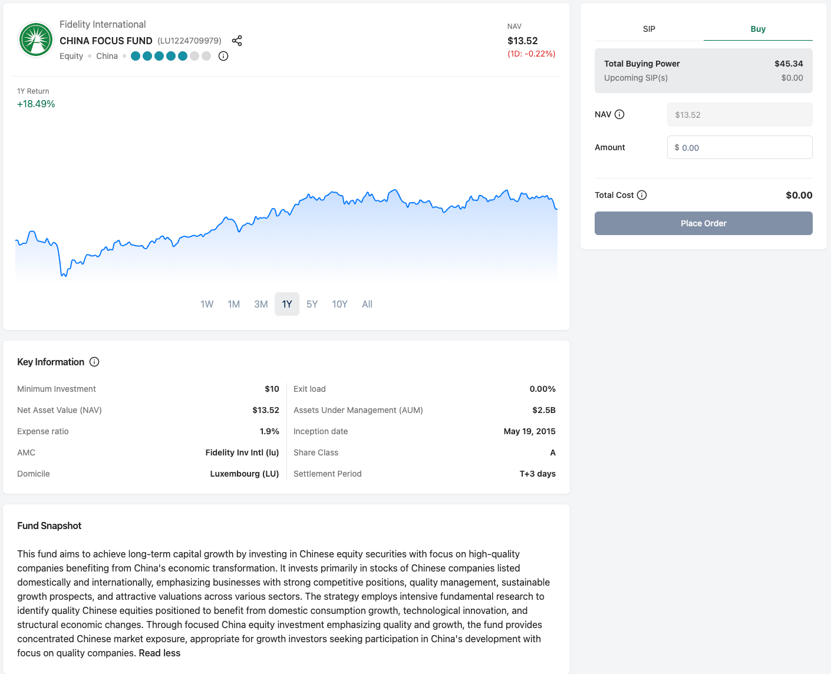
Task: Click the fifth filled risk rating dot
Action: pyautogui.click(x=183, y=56)
